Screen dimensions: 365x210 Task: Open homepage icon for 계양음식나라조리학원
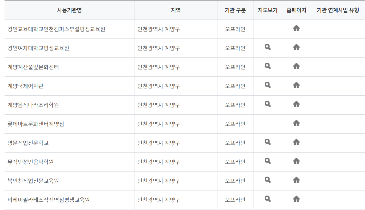point(296,104)
